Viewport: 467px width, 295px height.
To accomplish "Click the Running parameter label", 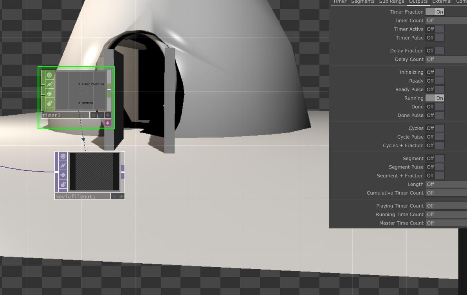I will [414, 98].
